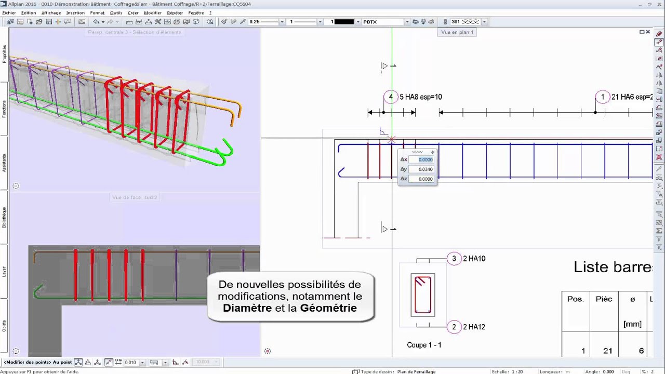The height and width of the screenshot is (374, 665).
Task: Open the POTX layer dropdown
Action: [407, 22]
